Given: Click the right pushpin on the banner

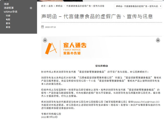Looking at the screenshot, I should pyautogui.click(x=158, y=40).
